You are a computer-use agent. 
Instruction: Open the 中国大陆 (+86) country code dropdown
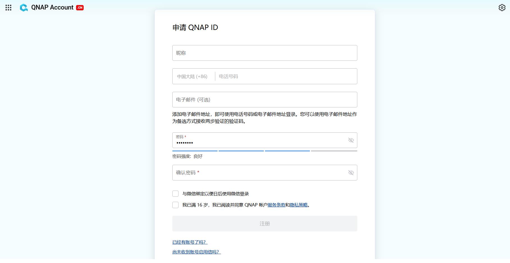192,76
